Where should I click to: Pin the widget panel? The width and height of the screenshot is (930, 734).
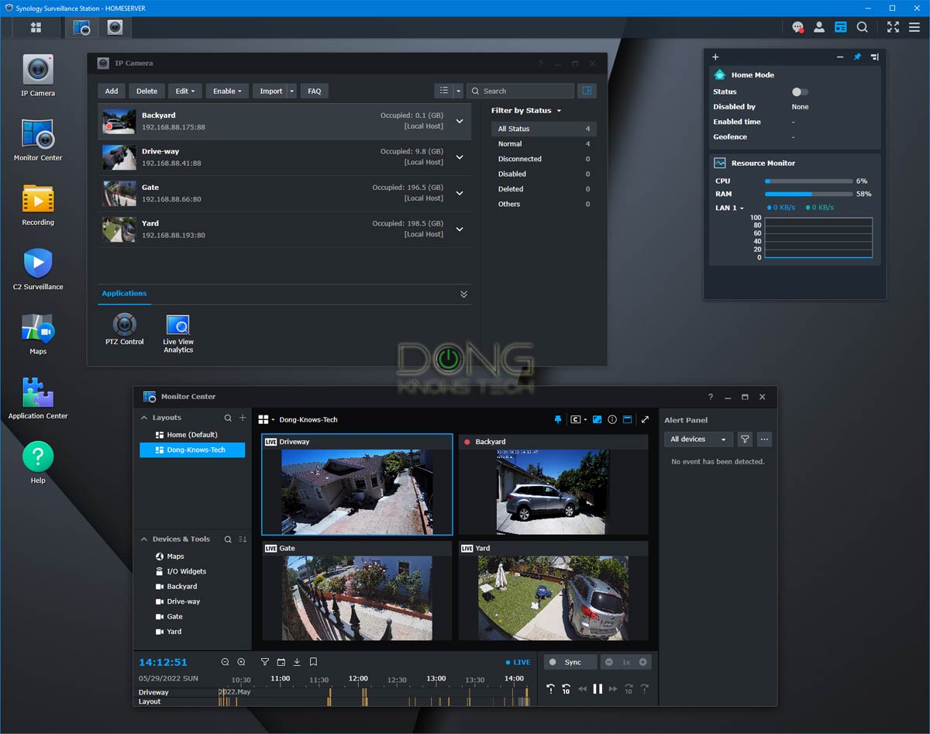[x=857, y=57]
